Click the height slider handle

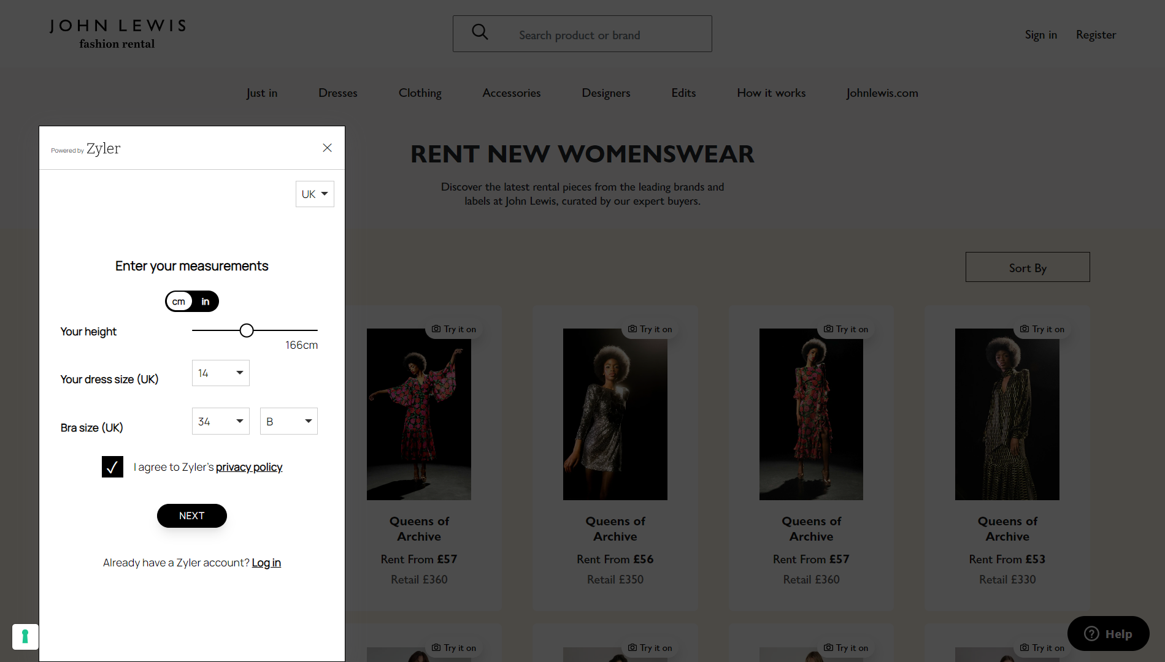[x=247, y=330]
